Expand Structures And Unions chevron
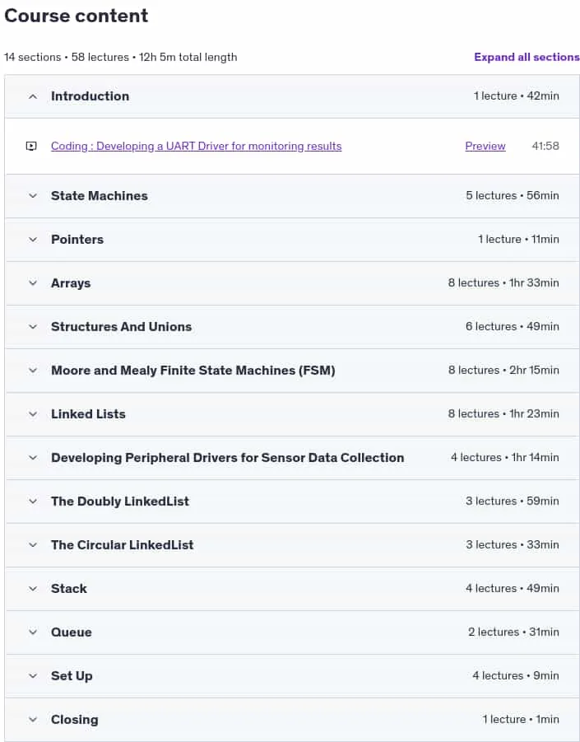The width and height of the screenshot is (580, 742). (x=33, y=326)
